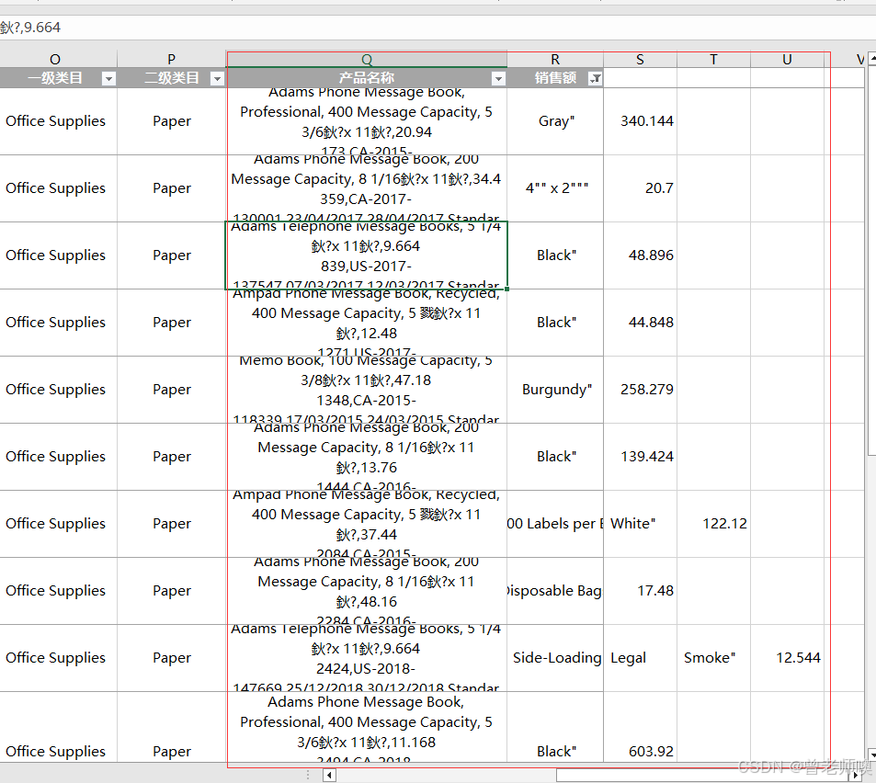876x783 pixels.
Task: Open the 产品名称 filter dropdown
Action: coord(498,79)
